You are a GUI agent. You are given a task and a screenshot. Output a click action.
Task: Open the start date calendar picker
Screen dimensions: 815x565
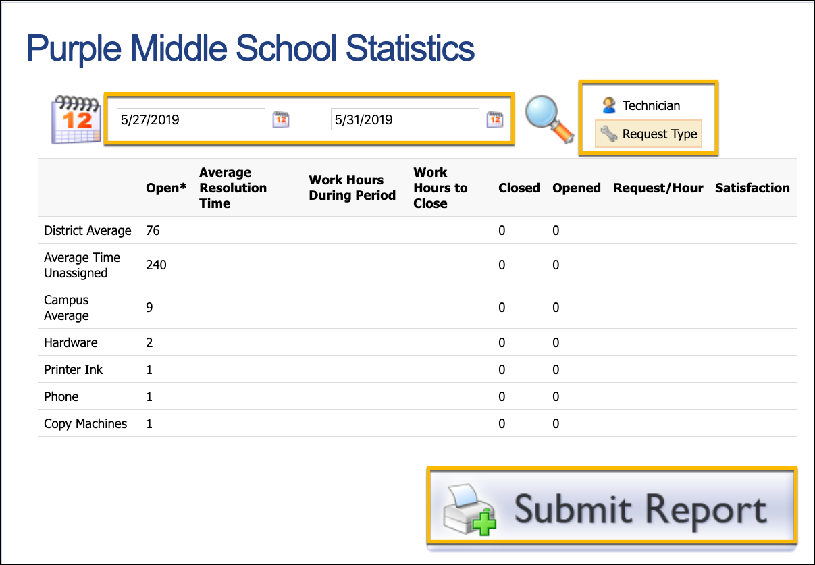(281, 119)
